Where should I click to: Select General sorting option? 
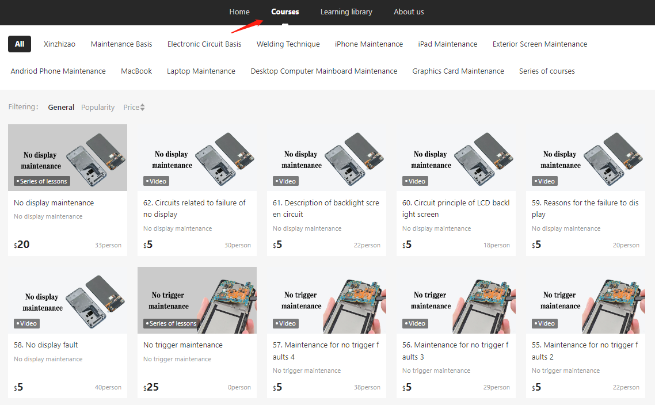pyautogui.click(x=61, y=108)
